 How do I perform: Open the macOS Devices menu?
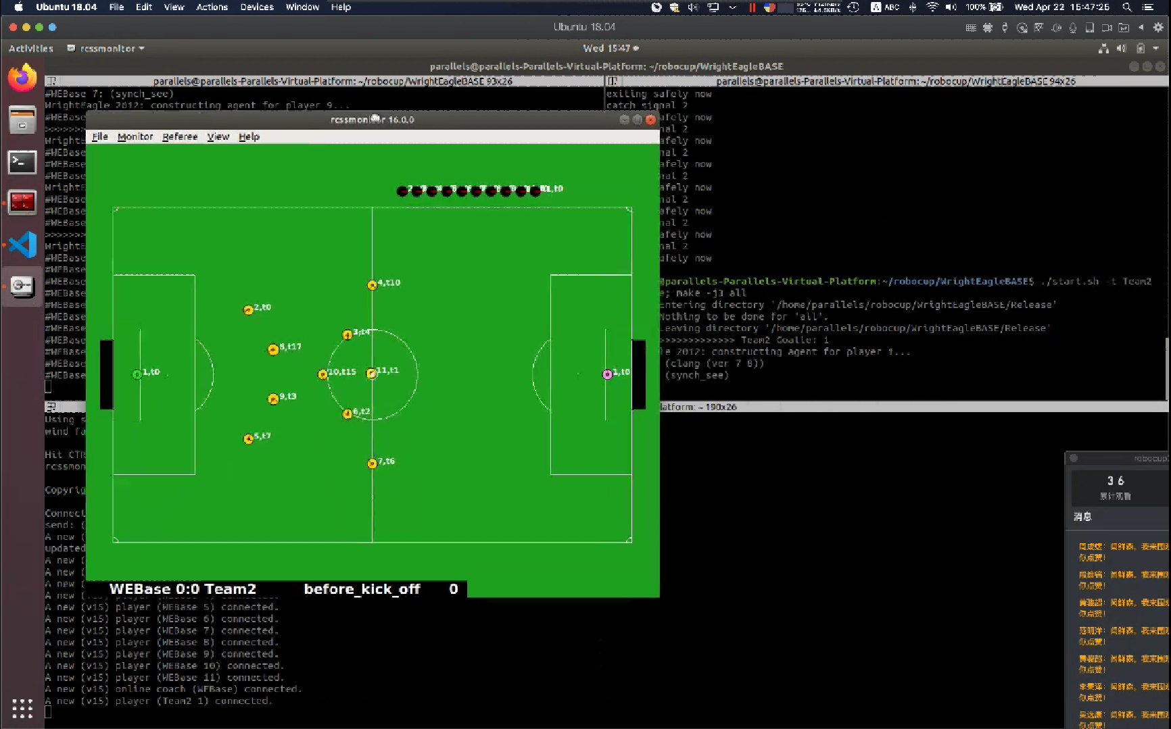click(x=257, y=7)
